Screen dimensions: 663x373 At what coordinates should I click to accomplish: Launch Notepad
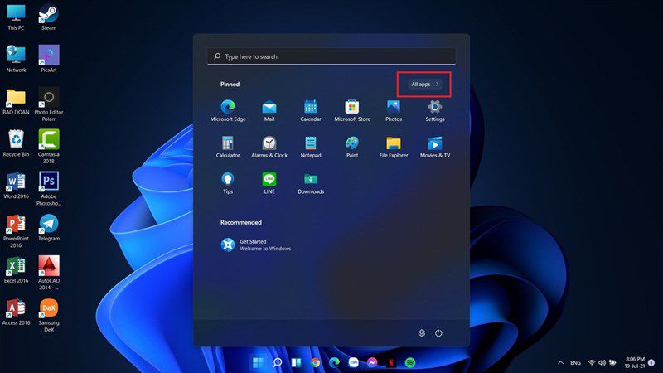pos(310,148)
